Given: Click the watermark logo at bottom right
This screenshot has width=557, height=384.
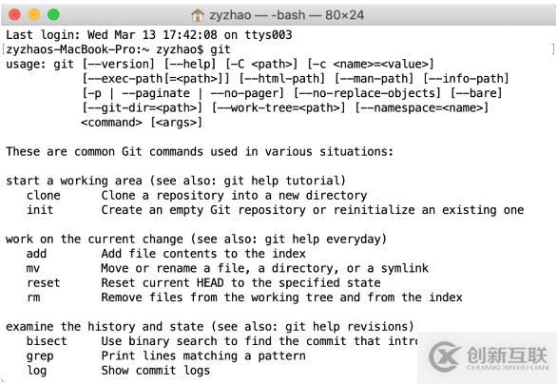Looking at the screenshot, I should [x=489, y=356].
